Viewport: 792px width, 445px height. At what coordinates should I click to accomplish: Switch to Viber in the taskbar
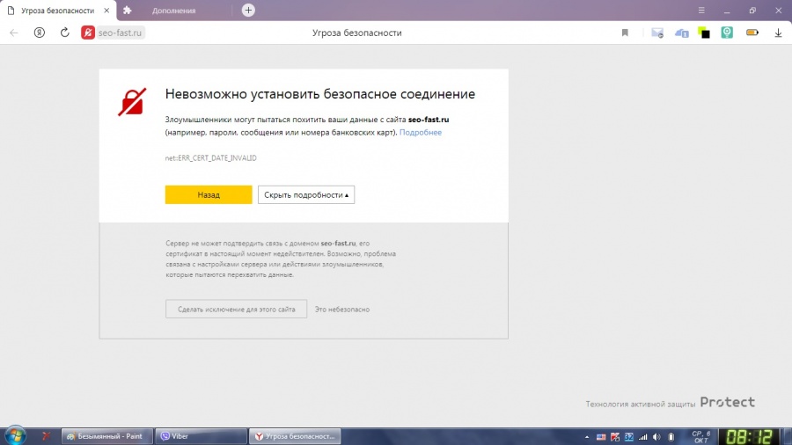pos(201,436)
